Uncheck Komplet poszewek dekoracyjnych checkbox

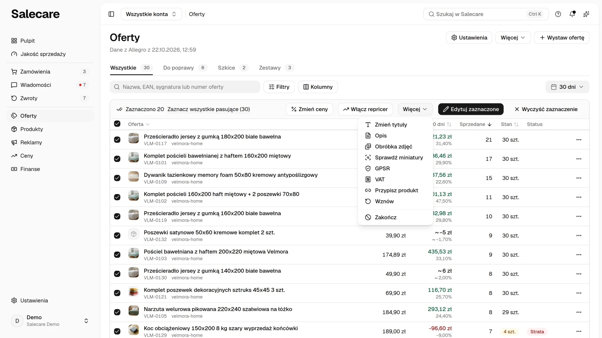[117, 293]
